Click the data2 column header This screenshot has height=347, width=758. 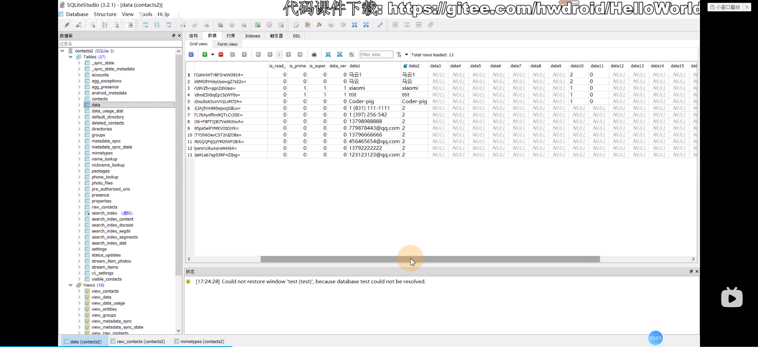coord(414,66)
